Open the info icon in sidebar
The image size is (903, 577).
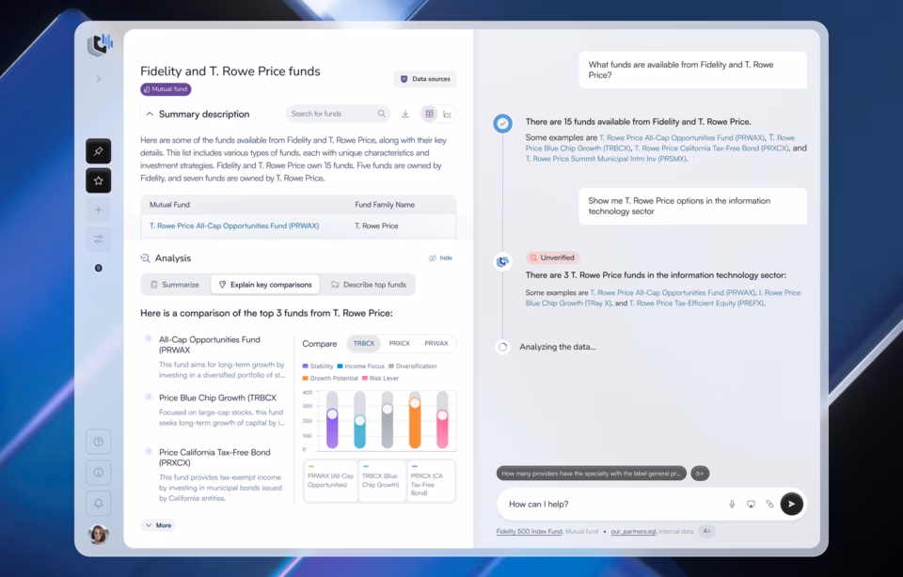tap(99, 473)
